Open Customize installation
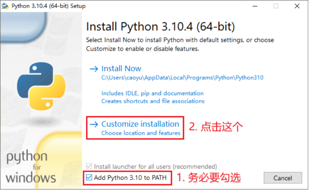 [x=140, y=124]
